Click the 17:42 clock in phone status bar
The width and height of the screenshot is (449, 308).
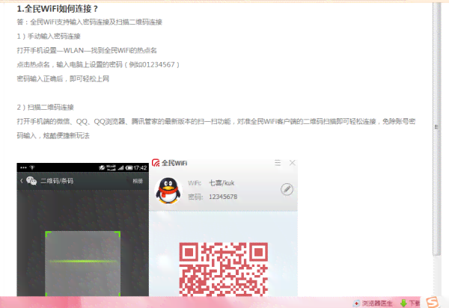click(140, 168)
